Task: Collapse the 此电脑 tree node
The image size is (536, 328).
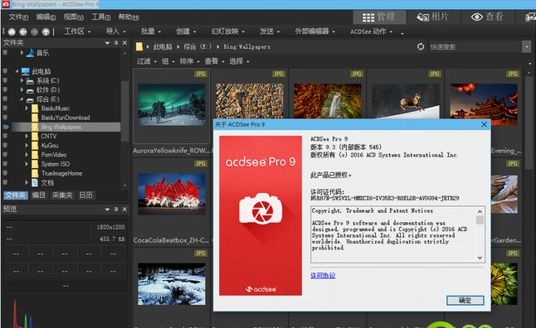Action: [x=17, y=71]
